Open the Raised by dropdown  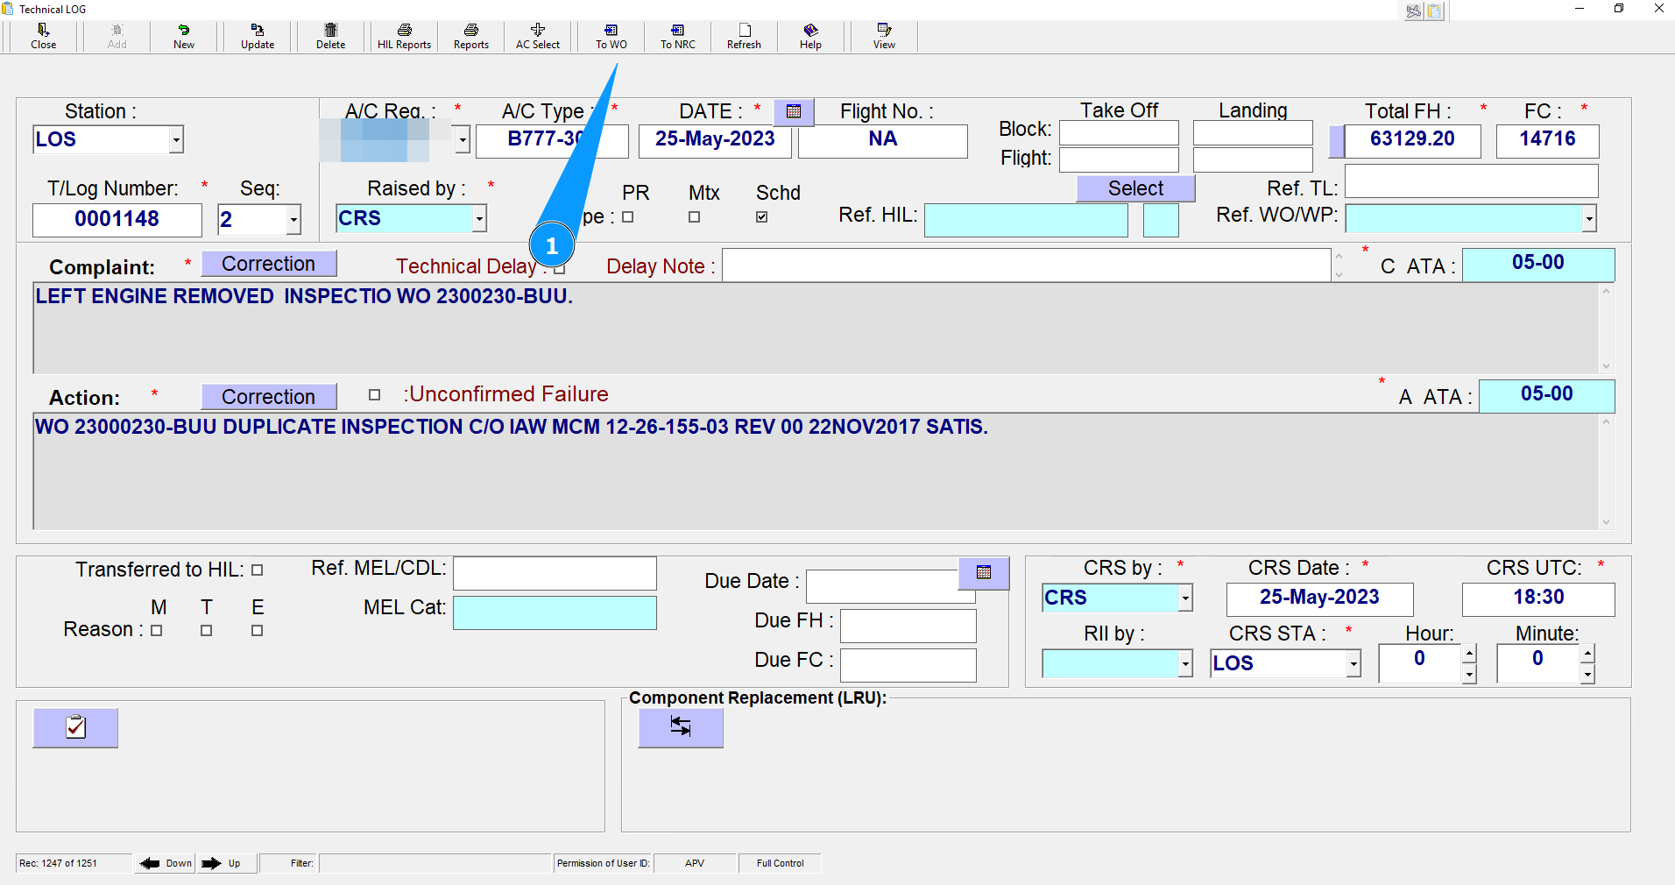(479, 219)
